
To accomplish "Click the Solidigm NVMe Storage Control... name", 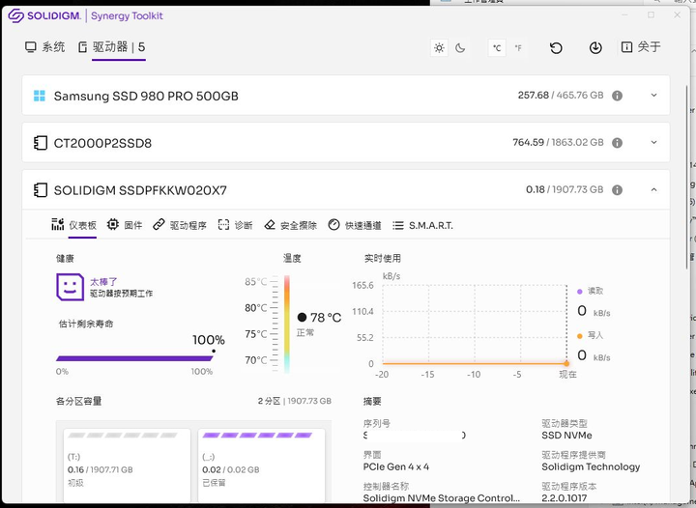I will [441, 497].
